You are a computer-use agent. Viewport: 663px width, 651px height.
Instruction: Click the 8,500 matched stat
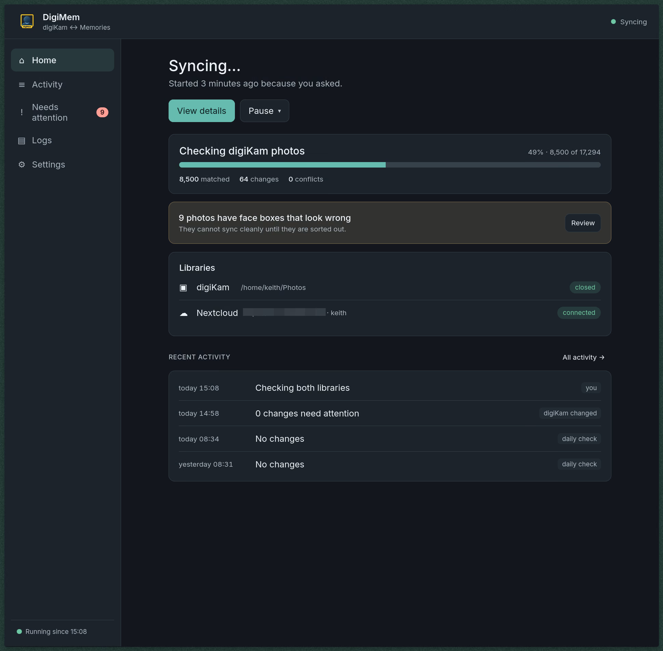coord(204,180)
